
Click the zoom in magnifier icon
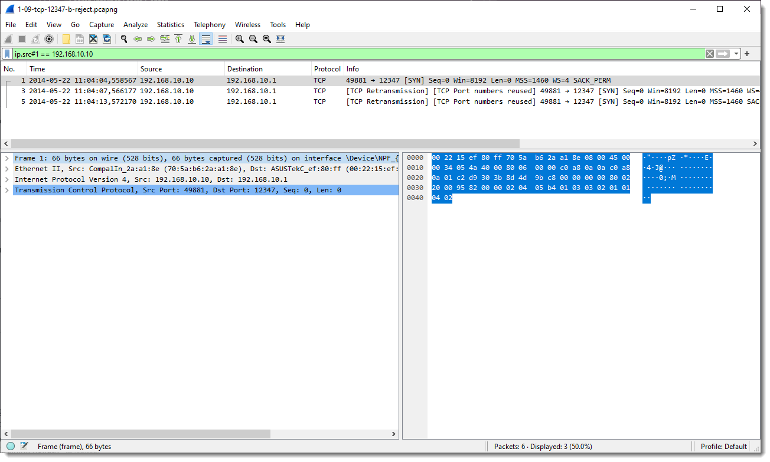coord(239,39)
